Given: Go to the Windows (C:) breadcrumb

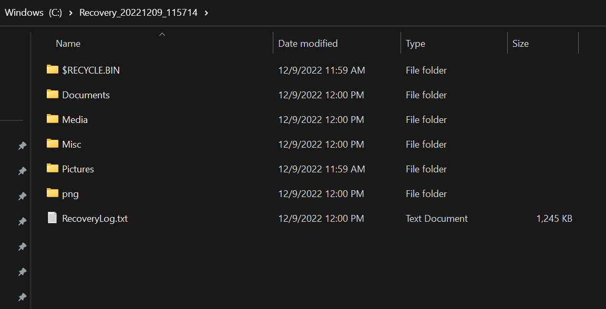Looking at the screenshot, I should click(x=33, y=13).
